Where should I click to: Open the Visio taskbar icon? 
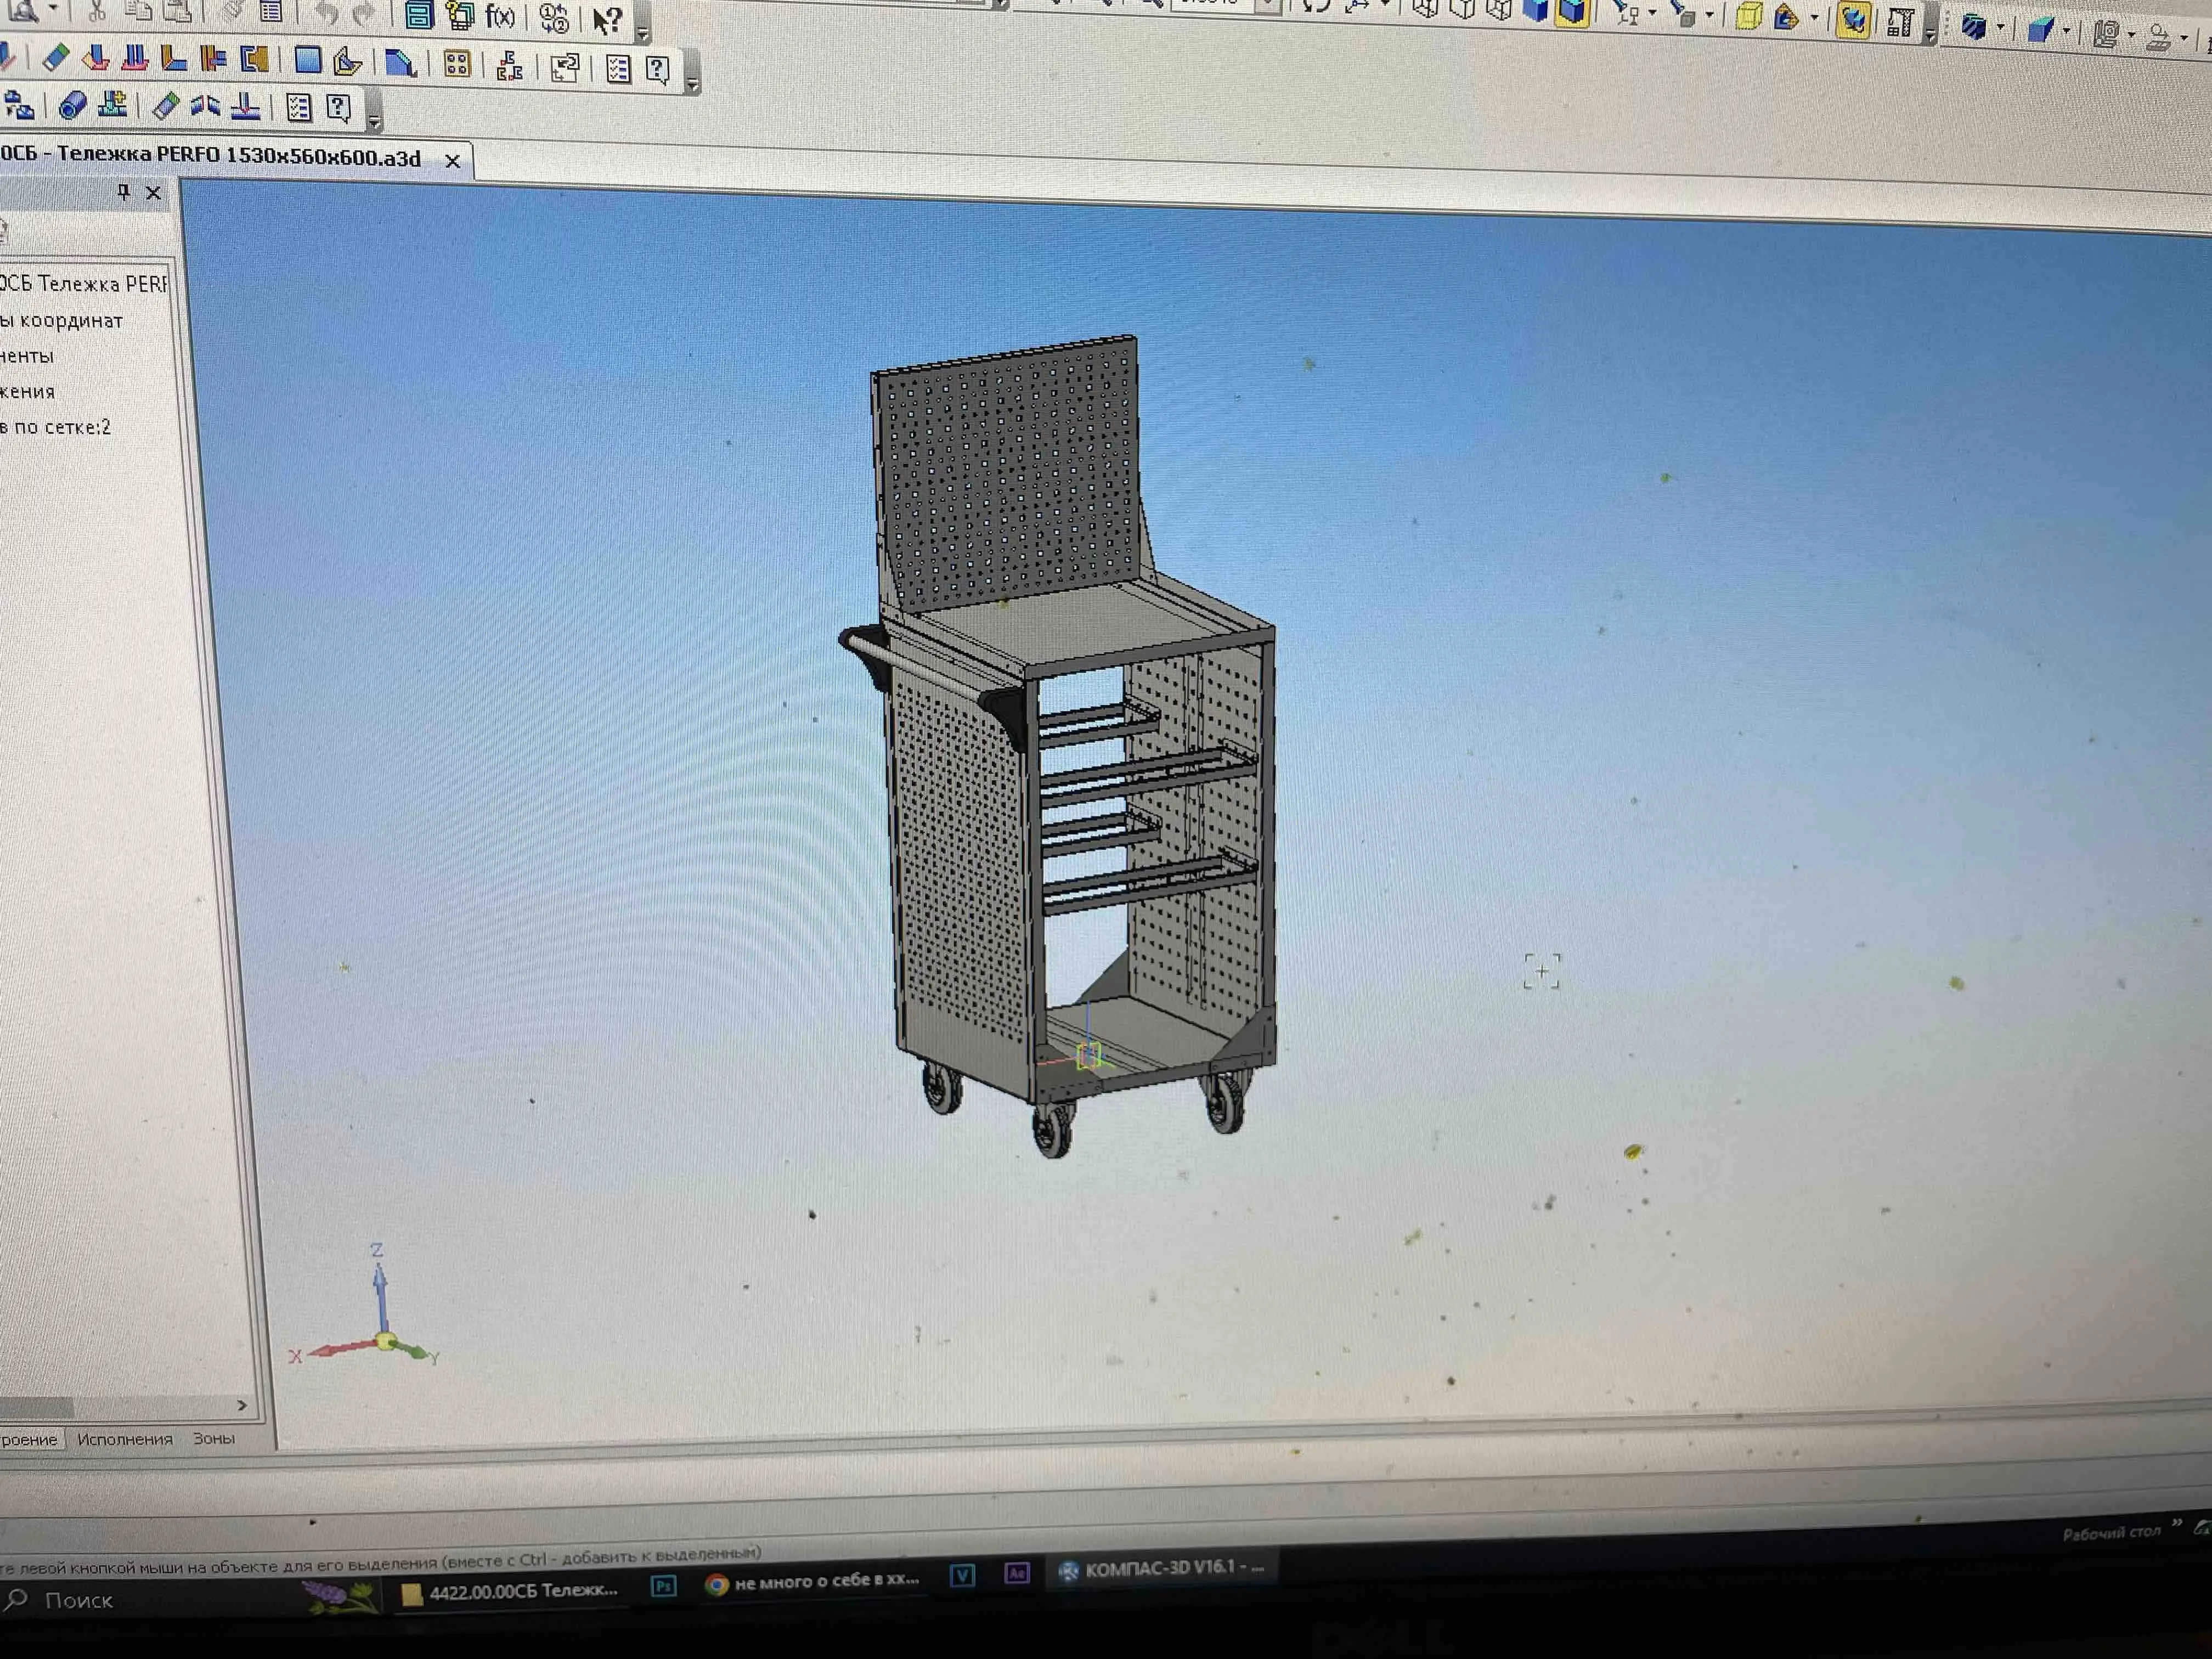tap(962, 1576)
